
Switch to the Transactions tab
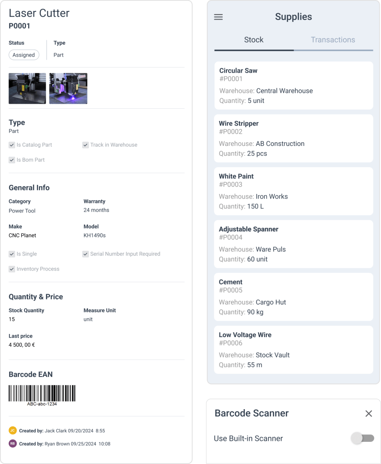333,40
